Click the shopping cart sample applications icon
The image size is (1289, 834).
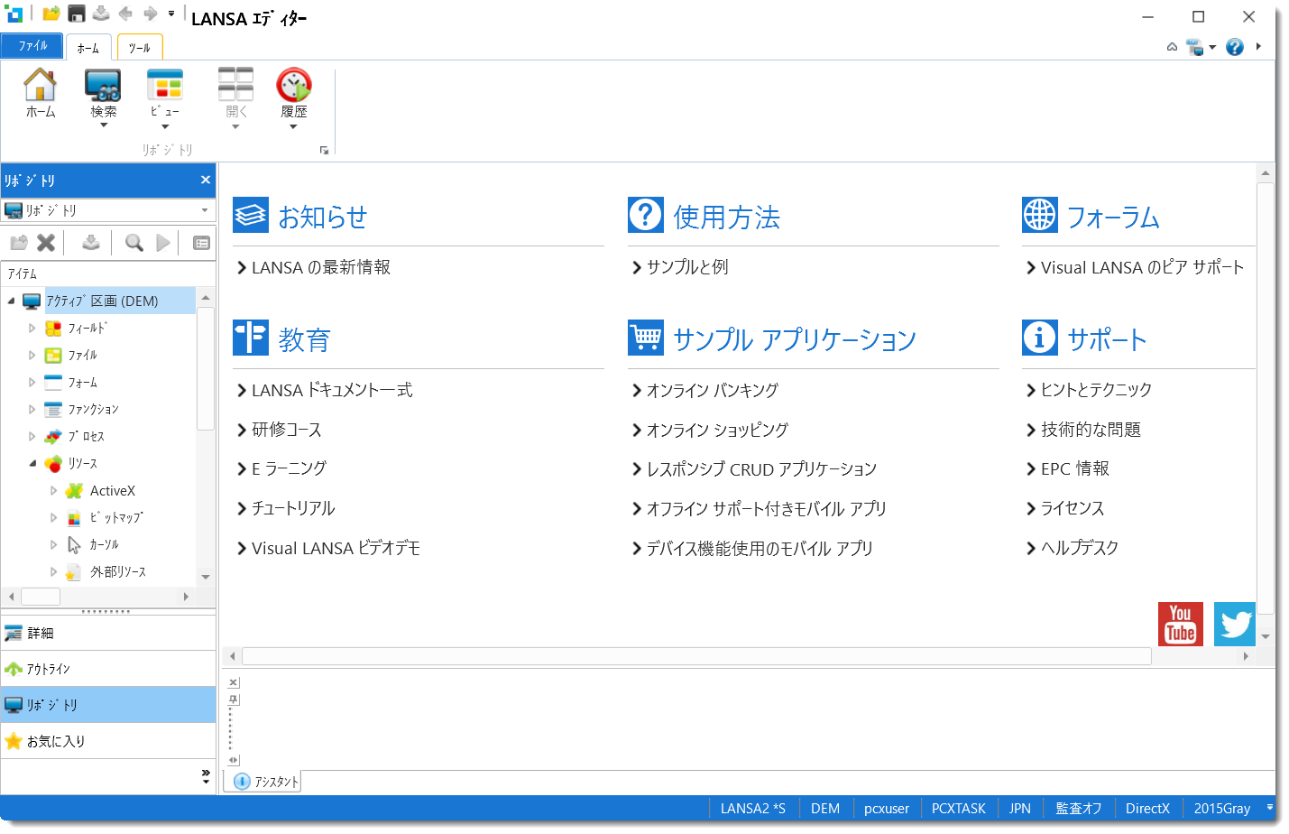point(646,338)
